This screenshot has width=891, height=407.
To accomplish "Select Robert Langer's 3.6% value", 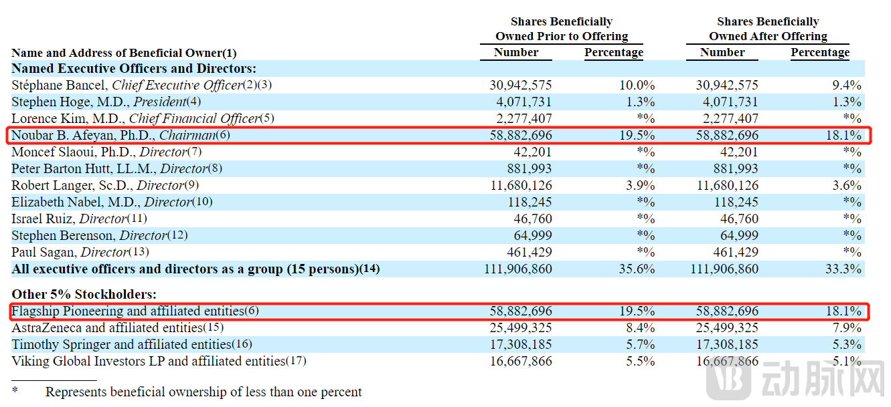I will tap(847, 185).
